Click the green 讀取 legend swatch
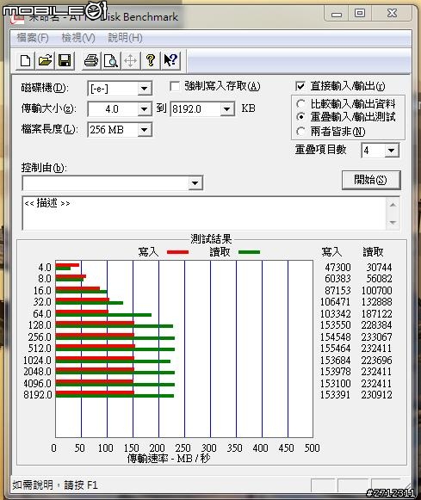421x500 pixels. coord(249,252)
